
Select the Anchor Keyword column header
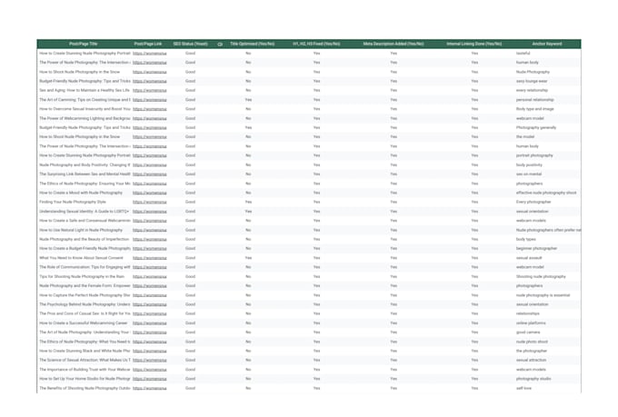coord(547,44)
